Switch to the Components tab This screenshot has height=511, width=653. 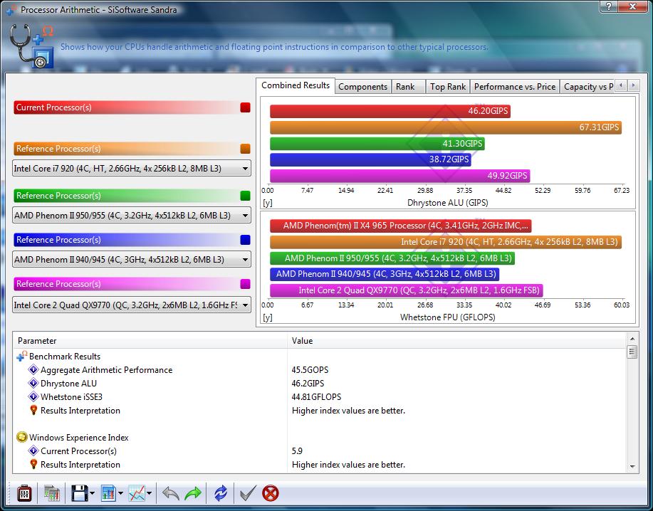click(x=362, y=87)
